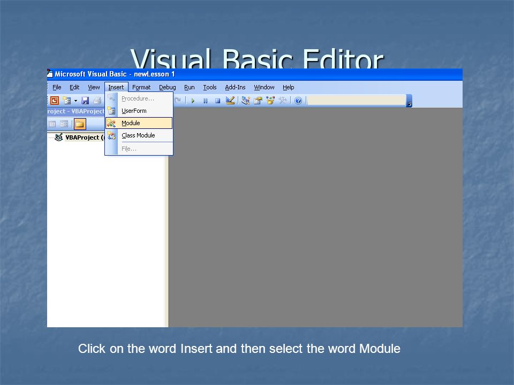Open the Insert object dropdown arrow

pyautogui.click(x=75, y=101)
